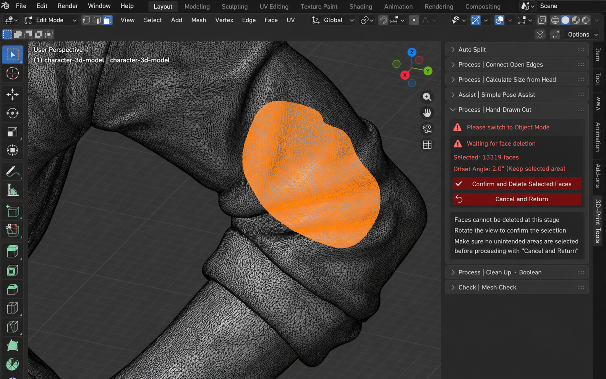Switch to the UV Editing workspace tab

tap(274, 6)
